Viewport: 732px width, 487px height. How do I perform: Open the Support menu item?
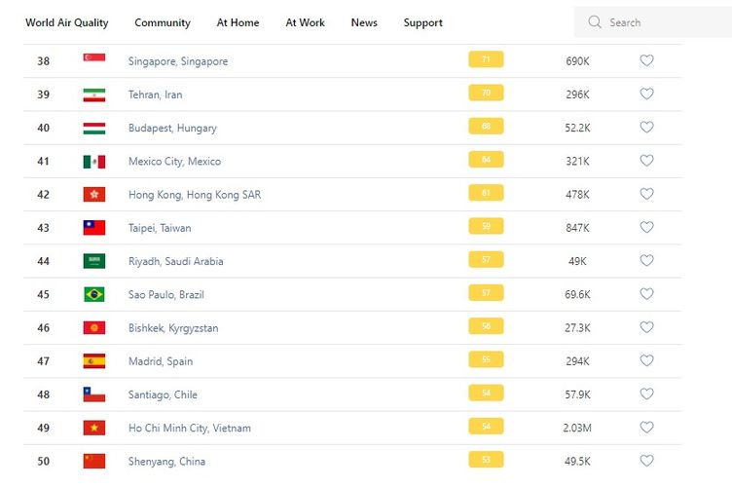[422, 22]
